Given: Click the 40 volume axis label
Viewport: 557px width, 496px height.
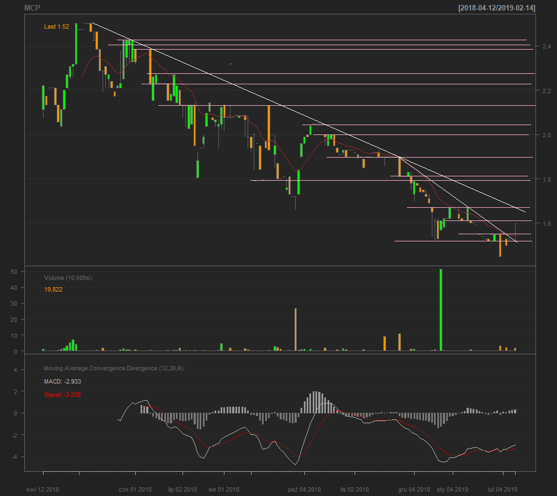Looking at the screenshot, I should point(13,288).
